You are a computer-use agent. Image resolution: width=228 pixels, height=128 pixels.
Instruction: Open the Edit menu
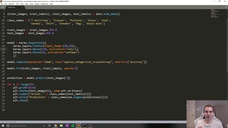pyautogui.click(x=6, y=4)
